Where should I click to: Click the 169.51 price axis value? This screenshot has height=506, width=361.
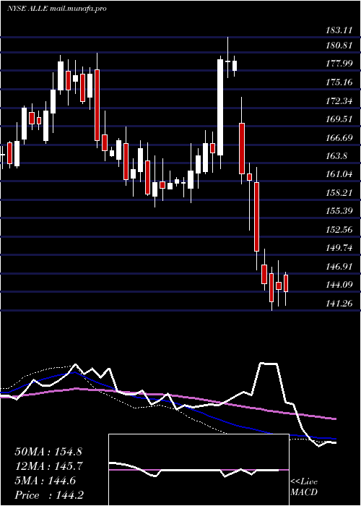[x=339, y=119]
